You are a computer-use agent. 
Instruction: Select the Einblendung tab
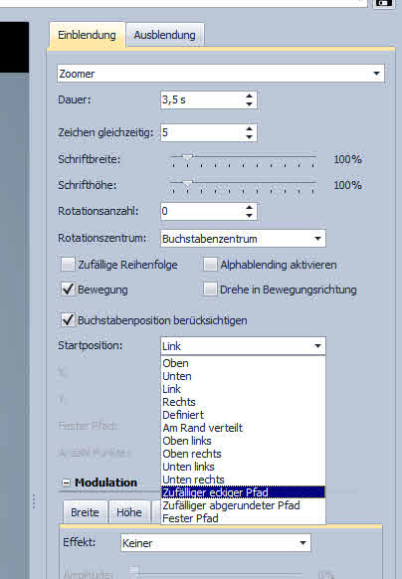88,35
